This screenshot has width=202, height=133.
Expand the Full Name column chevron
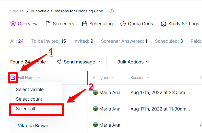coord(39,77)
